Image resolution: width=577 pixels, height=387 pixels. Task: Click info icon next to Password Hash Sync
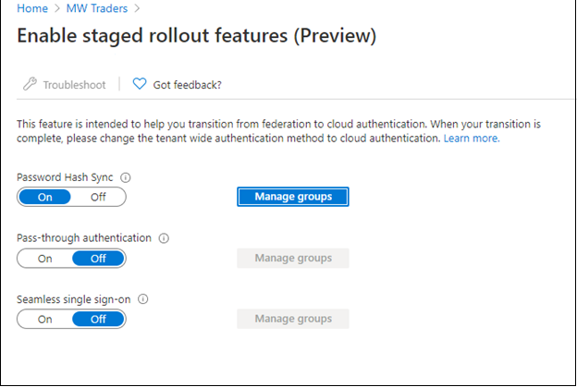click(x=127, y=177)
